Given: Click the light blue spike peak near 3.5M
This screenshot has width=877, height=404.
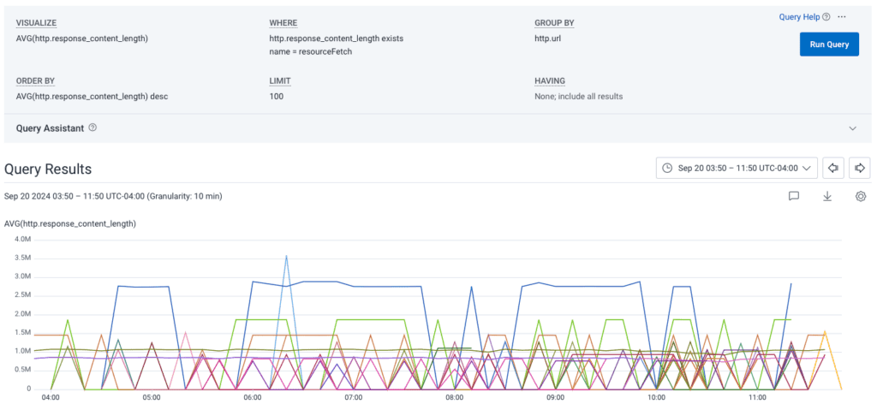Looking at the screenshot, I should (x=286, y=256).
